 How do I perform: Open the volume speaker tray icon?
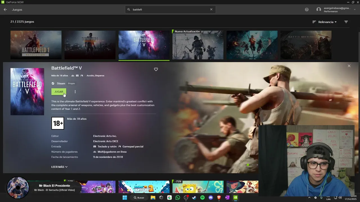coord(340,198)
